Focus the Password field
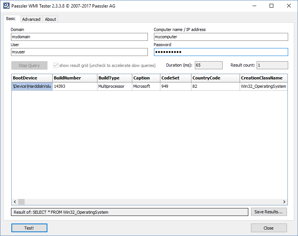The height and width of the screenshot is (236, 298). (x=221, y=52)
